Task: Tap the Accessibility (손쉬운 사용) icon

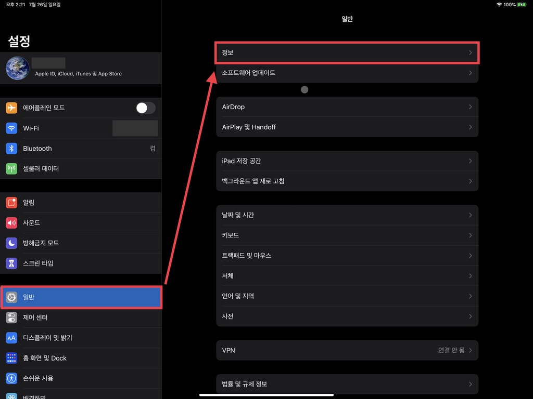Action: 11,378
